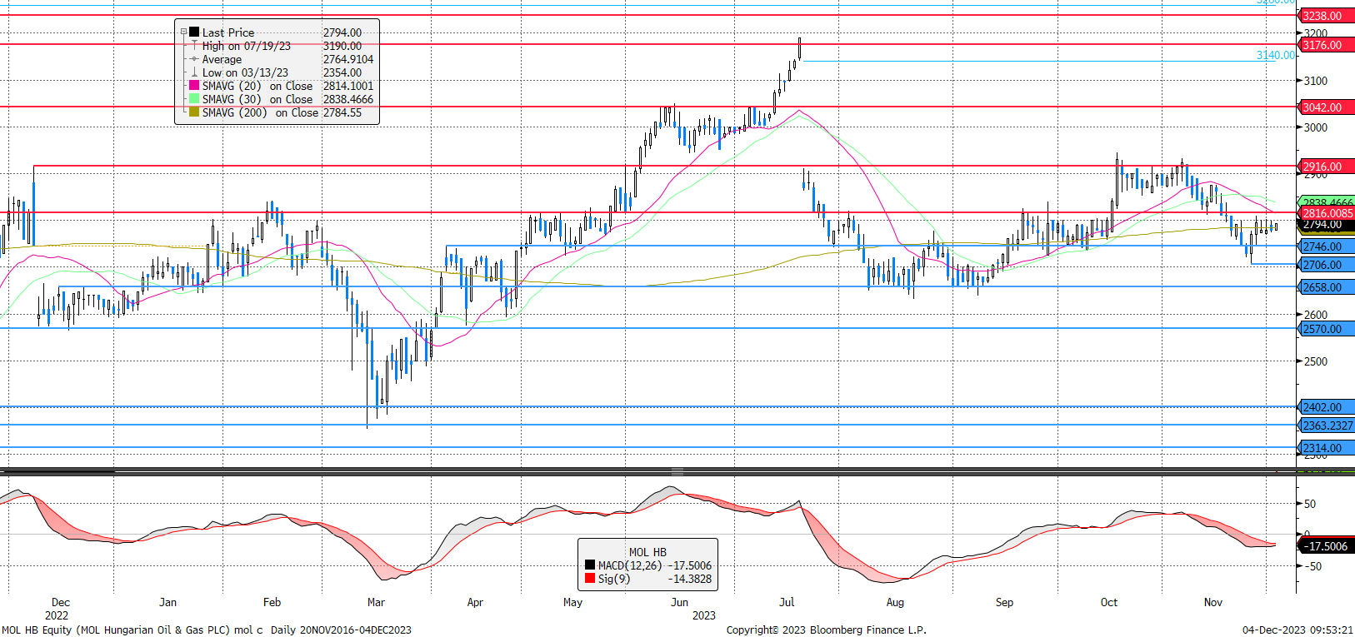The height and width of the screenshot is (637, 1355).
Task: Collapse the Last Price legend tree
Action: (x=184, y=32)
